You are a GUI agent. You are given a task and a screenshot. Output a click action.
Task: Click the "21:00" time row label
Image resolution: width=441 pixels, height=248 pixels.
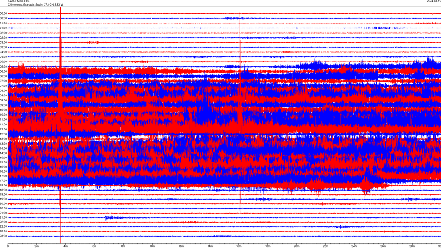(x=3, y=213)
